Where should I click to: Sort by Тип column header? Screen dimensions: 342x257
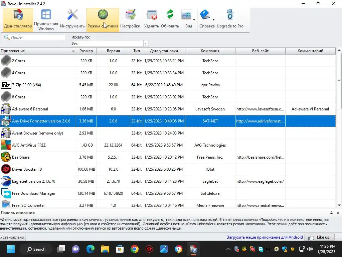[137, 51]
